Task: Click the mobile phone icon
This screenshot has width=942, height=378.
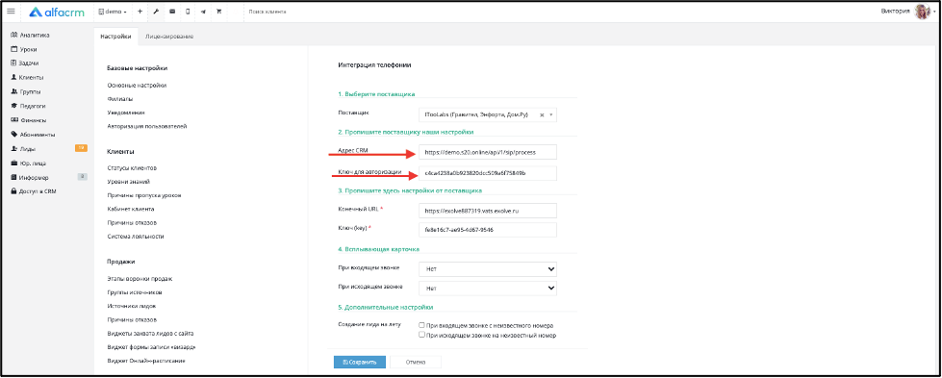Action: pyautogui.click(x=188, y=12)
